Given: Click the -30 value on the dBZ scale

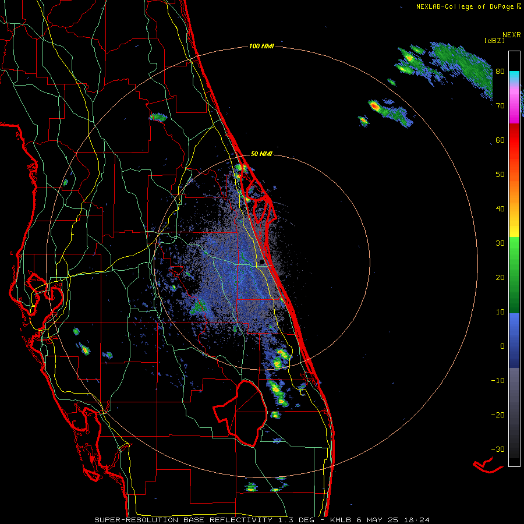Looking at the screenshot, I should click(498, 449).
